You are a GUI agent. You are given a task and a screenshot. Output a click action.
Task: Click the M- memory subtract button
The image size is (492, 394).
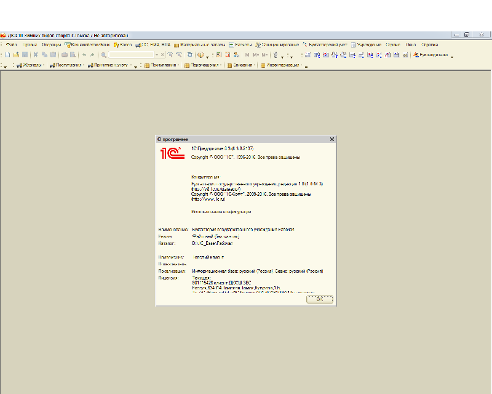point(265,55)
